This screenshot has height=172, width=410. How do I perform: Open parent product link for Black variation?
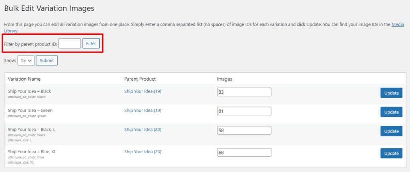click(x=143, y=91)
